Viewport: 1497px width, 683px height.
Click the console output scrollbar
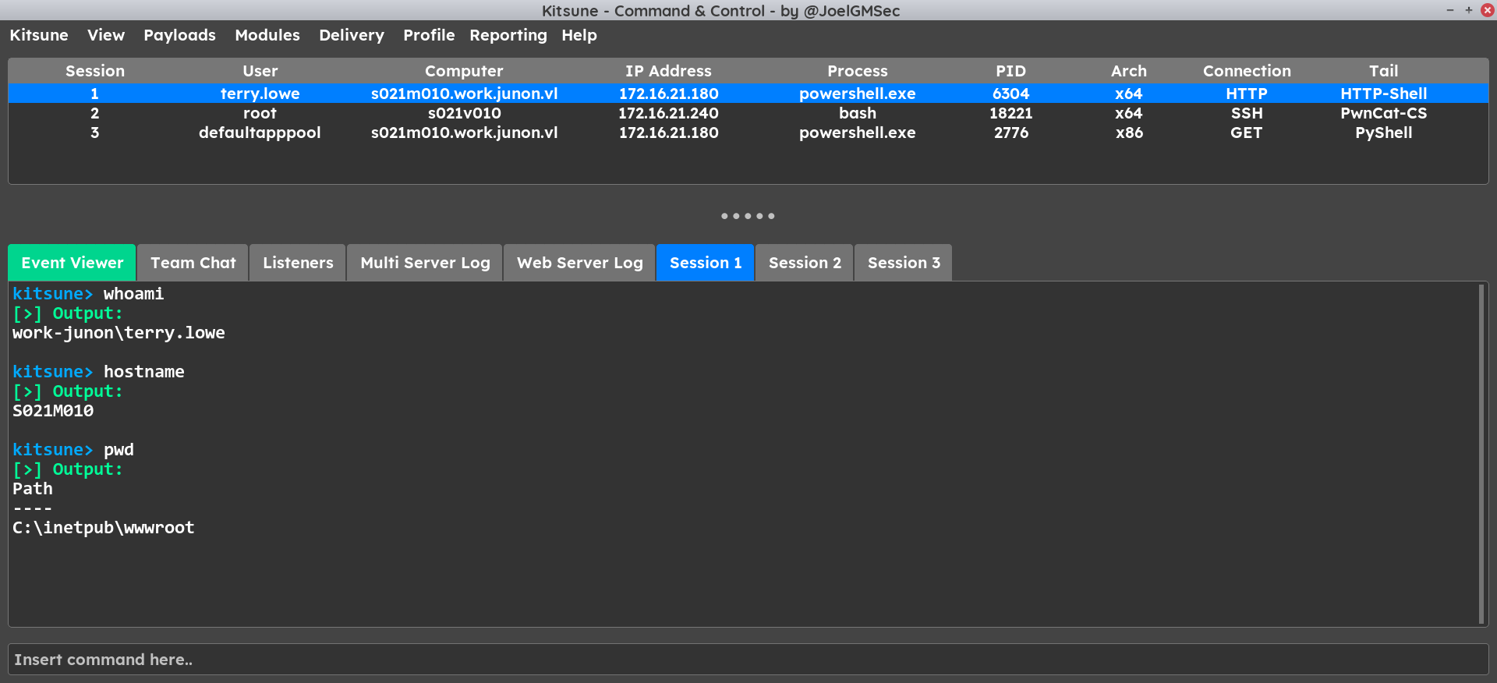tap(1481, 454)
